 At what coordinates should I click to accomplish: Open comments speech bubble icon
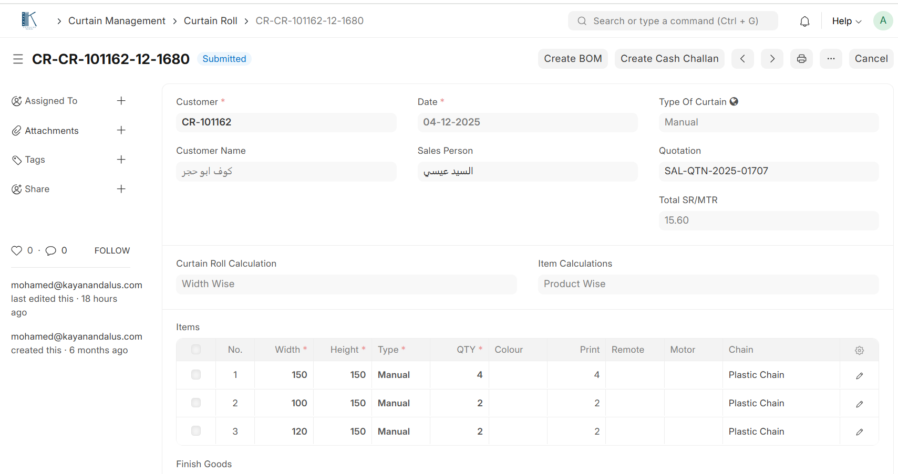coord(50,250)
